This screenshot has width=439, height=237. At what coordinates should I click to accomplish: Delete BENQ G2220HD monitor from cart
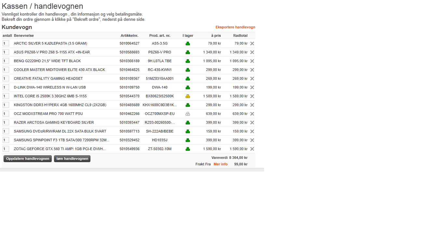[252, 61]
